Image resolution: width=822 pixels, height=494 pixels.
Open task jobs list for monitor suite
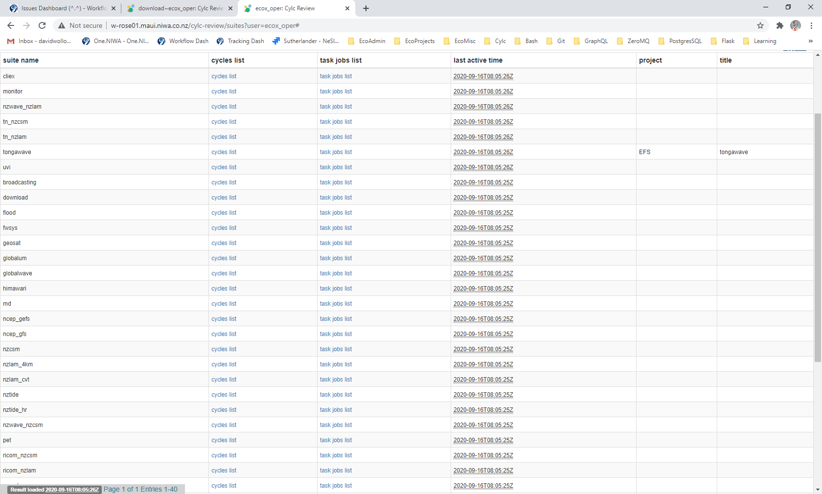pyautogui.click(x=336, y=91)
